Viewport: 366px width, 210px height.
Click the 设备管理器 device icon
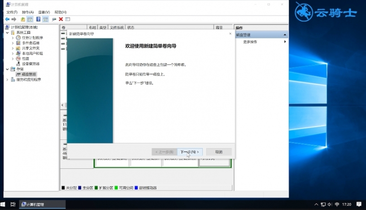[18, 64]
